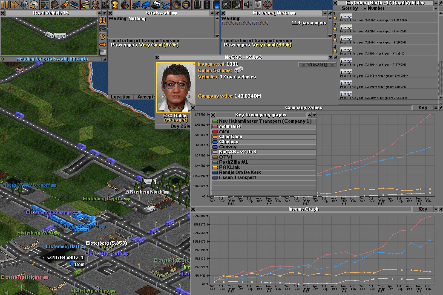Toggle ChooChoo in company graph key
This screenshot has width=443, height=295.
tap(264, 136)
